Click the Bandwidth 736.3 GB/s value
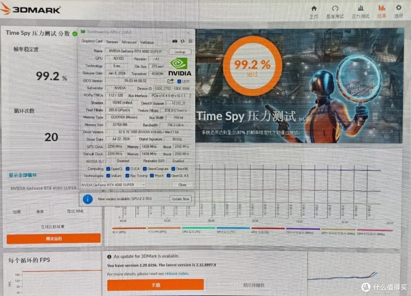 (176, 125)
